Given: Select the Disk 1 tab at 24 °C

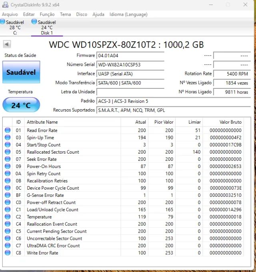Looking at the screenshot, I should (x=47, y=28).
